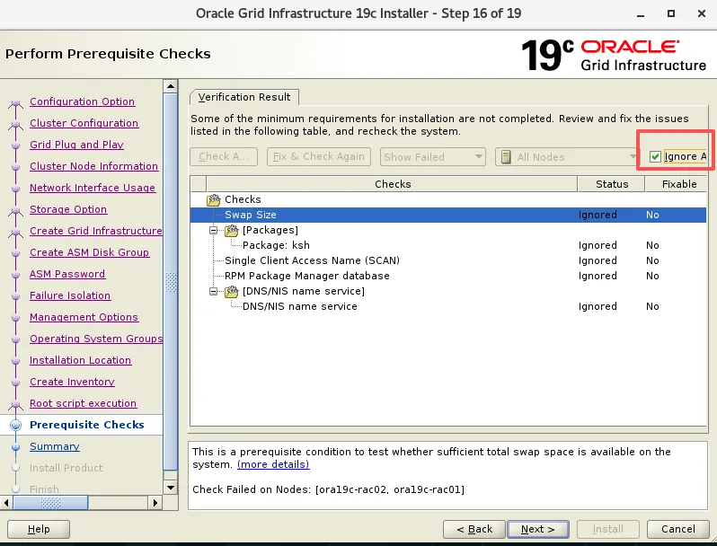Click the Prerequisite Checks step bullet icon
The width and height of the screenshot is (717, 546).
[15, 425]
